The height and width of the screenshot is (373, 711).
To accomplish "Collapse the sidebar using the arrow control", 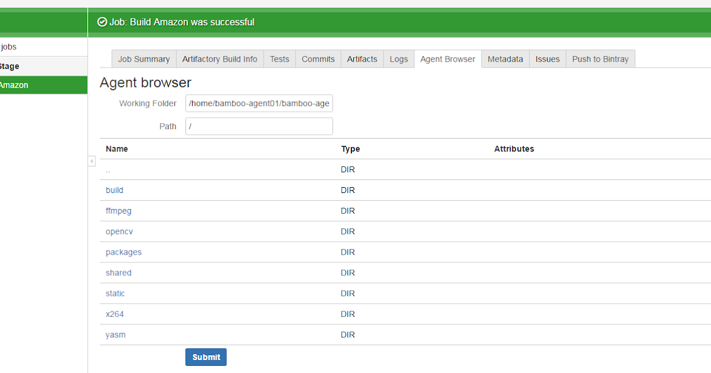I will (92, 161).
